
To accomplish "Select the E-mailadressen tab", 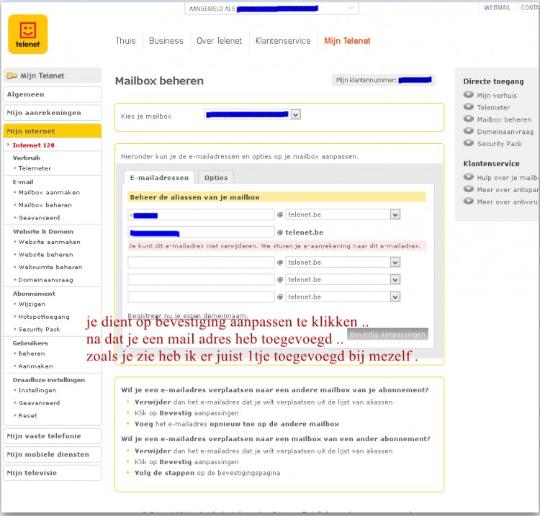I will (159, 178).
